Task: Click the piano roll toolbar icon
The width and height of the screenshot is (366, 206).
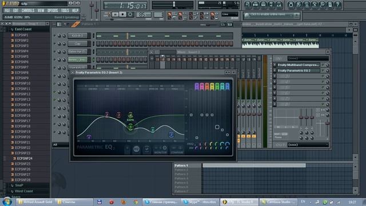Action: point(263,5)
